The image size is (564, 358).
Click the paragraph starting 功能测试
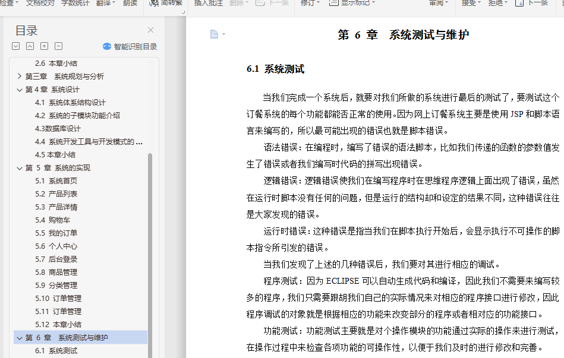click(x=403, y=339)
